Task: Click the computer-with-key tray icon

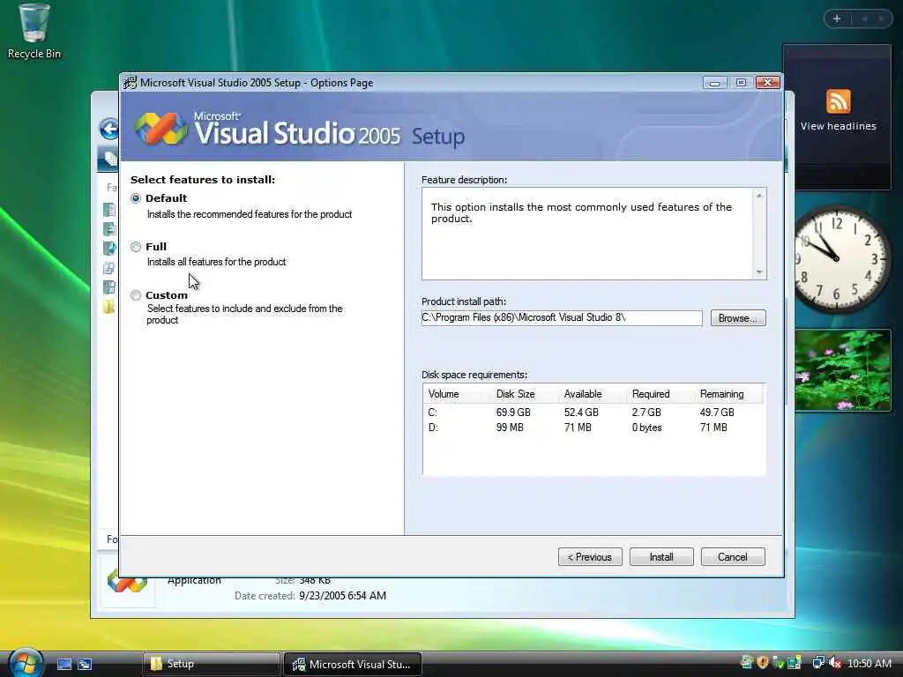Action: [x=795, y=663]
